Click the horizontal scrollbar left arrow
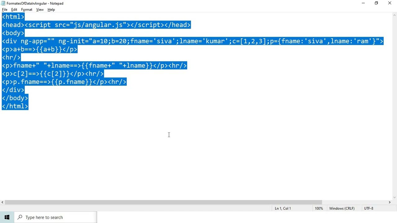The image size is (397, 223). (2, 202)
